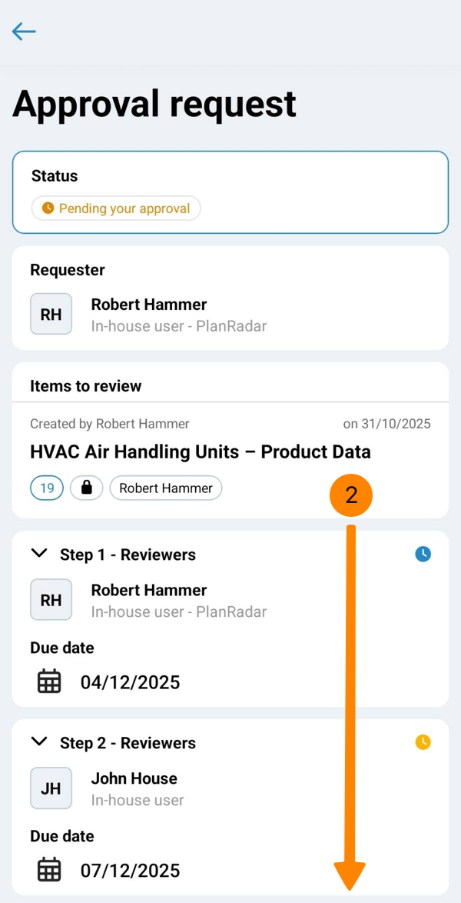The height and width of the screenshot is (903, 461).
Task: Click the Robert Hammer requester name
Action: coord(149,305)
